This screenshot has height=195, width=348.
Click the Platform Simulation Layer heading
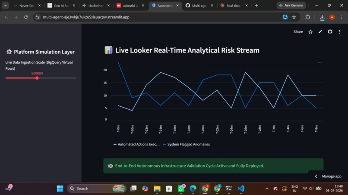click(x=44, y=52)
